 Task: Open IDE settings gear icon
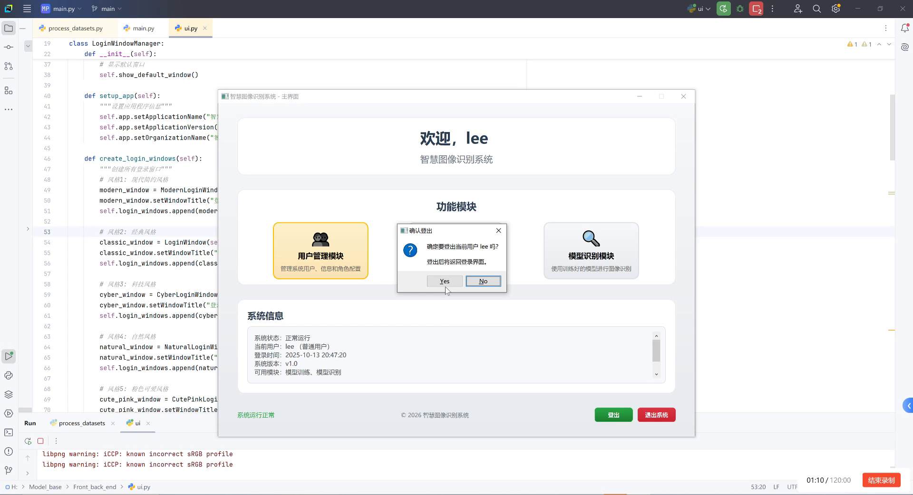click(836, 9)
